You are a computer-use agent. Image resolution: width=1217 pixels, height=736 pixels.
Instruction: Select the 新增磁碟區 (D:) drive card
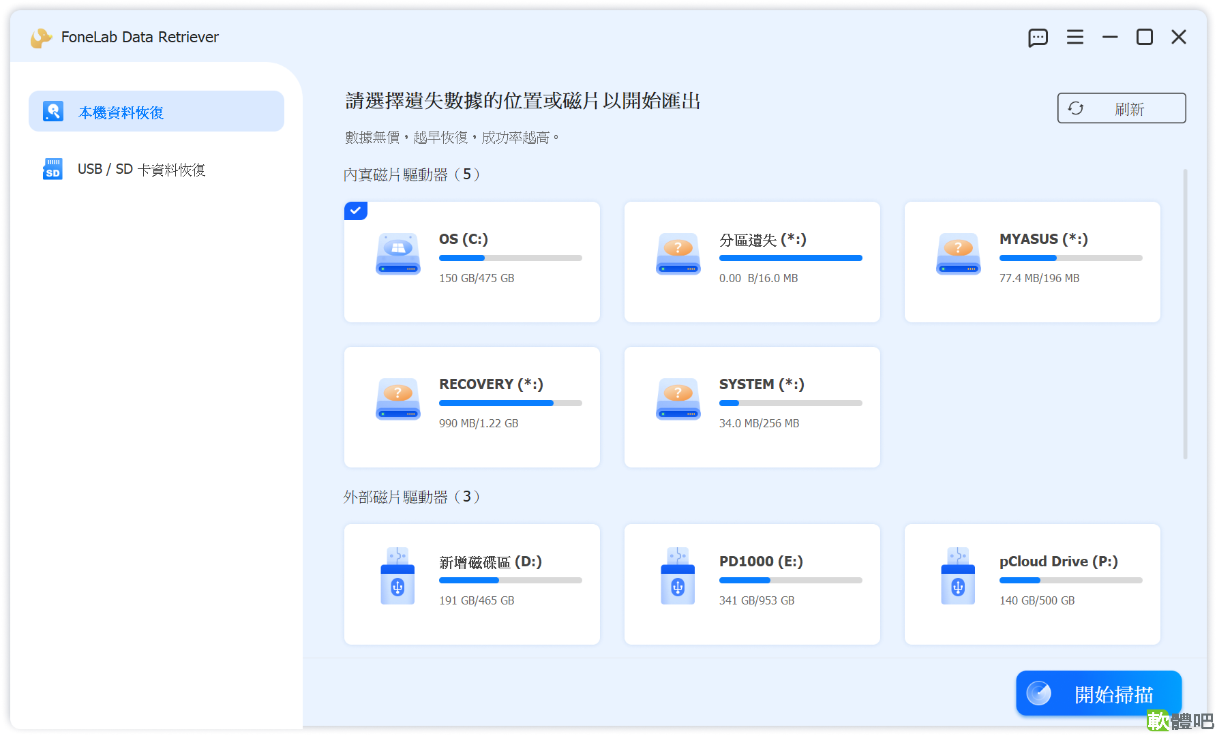pos(472,584)
